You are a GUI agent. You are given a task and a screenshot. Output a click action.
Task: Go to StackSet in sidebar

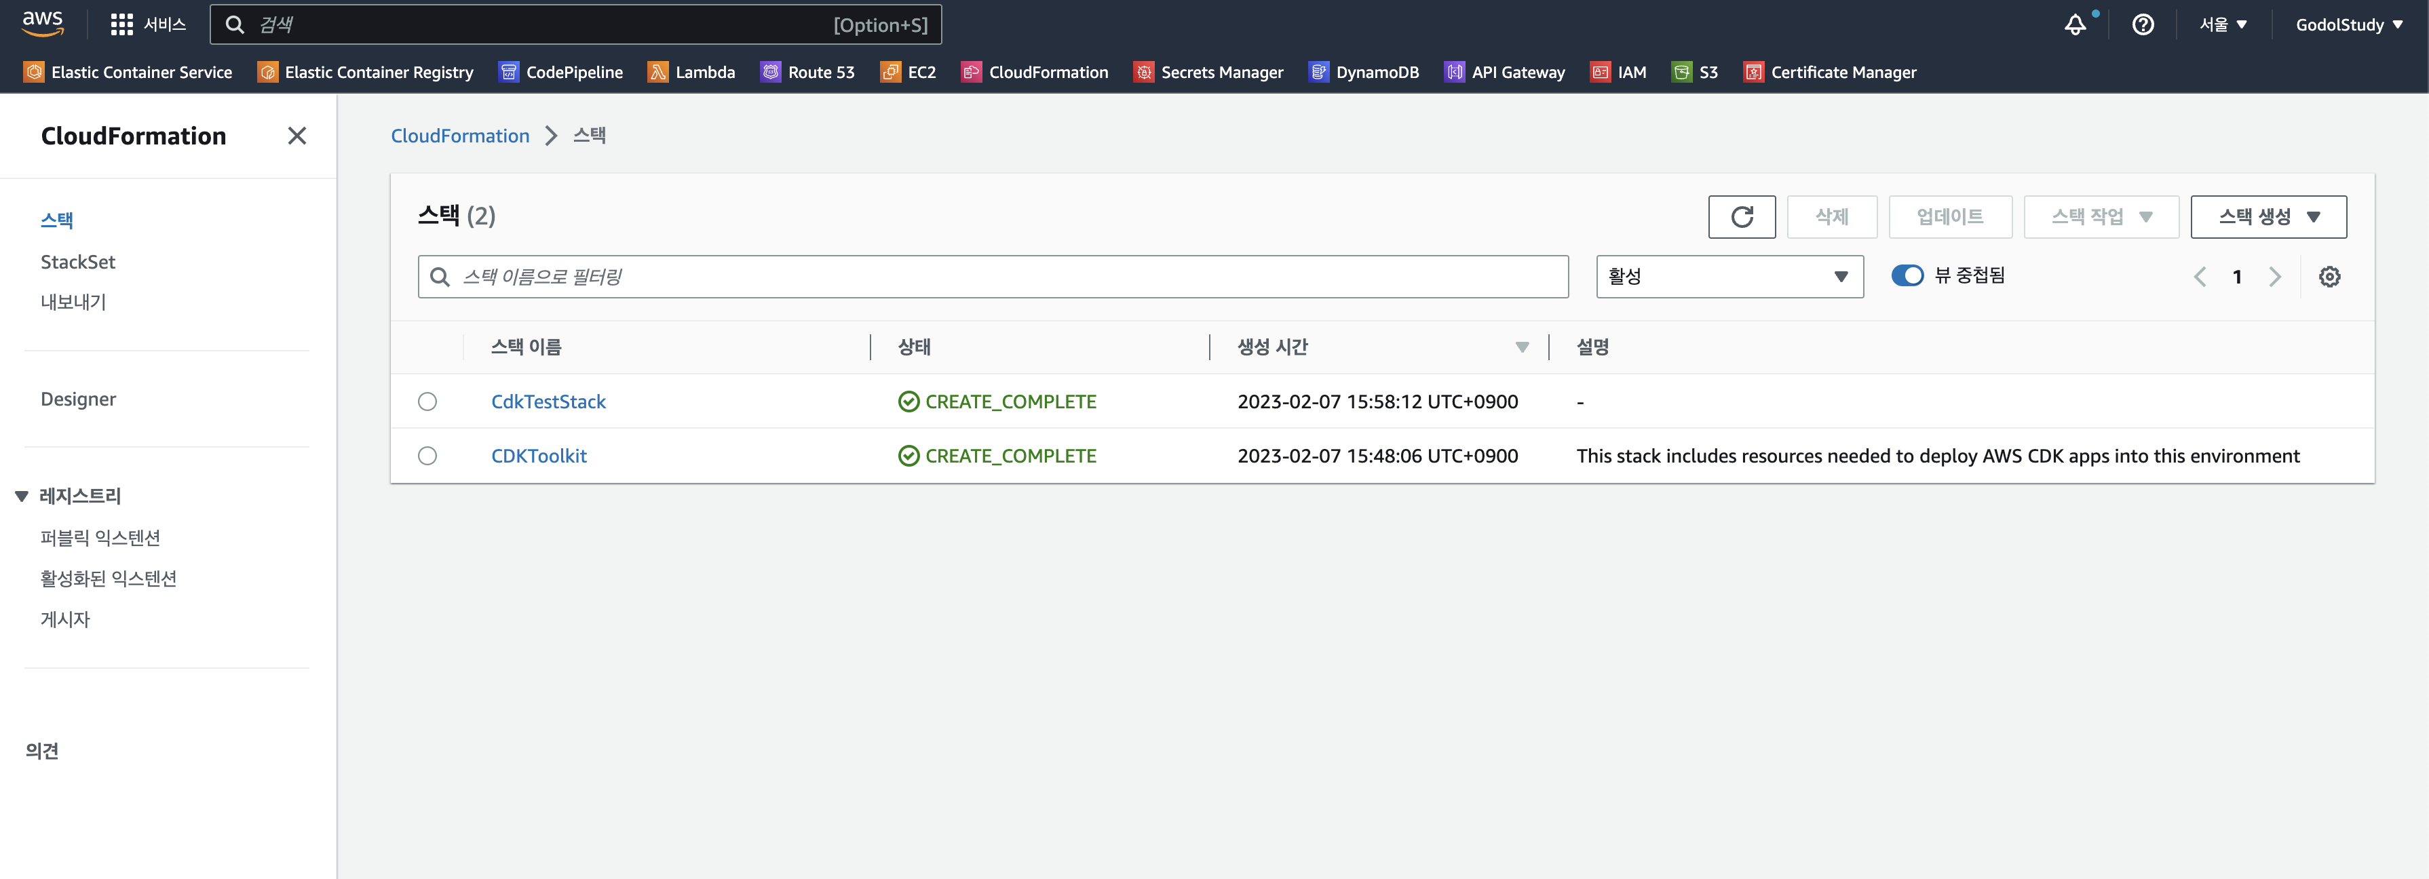77,262
